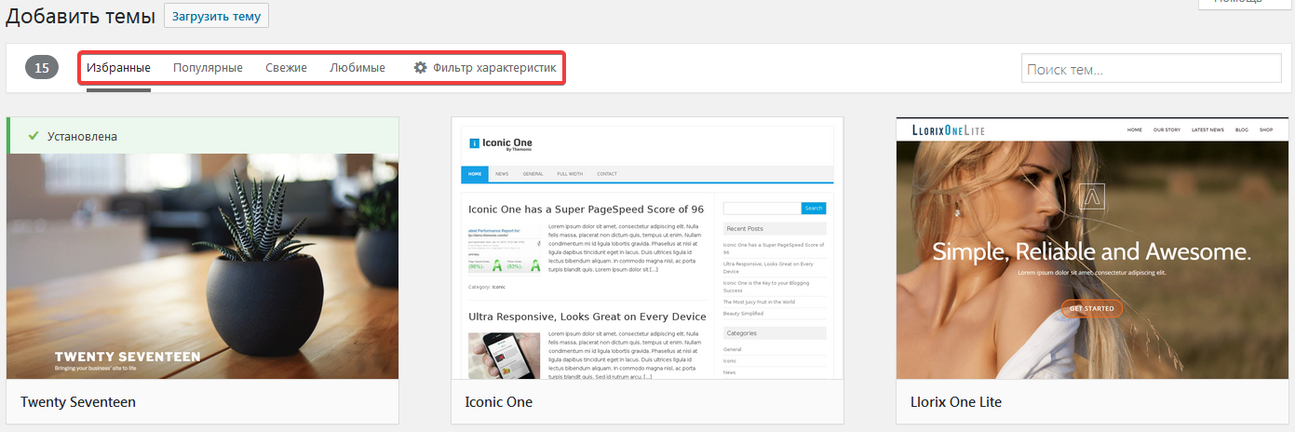Click the Llorix One Lite name label
This screenshot has width=1295, height=432.
[x=956, y=402]
